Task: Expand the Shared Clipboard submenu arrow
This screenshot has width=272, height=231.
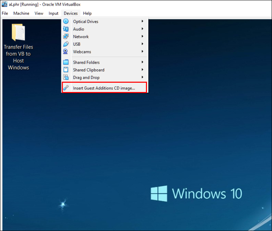Action: [x=142, y=70]
